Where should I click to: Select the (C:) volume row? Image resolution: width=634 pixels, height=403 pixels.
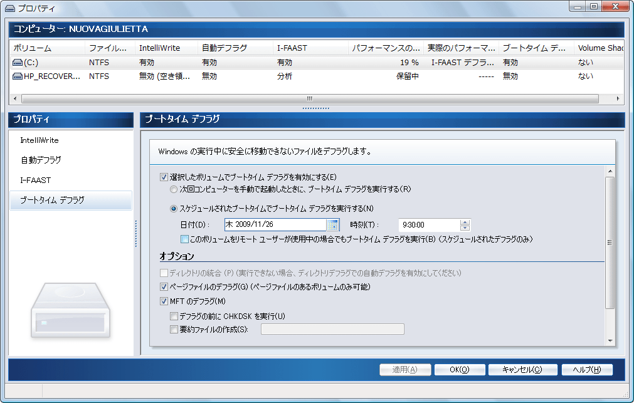[x=316, y=62]
